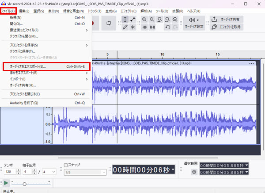This screenshot has height=193, width=265.
Task: Expand the プロジェクトを保存 submenu
Action: 46,45
